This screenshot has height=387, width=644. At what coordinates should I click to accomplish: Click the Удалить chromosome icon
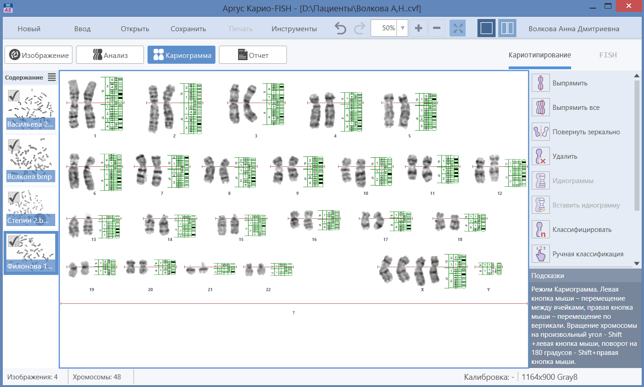tap(540, 156)
